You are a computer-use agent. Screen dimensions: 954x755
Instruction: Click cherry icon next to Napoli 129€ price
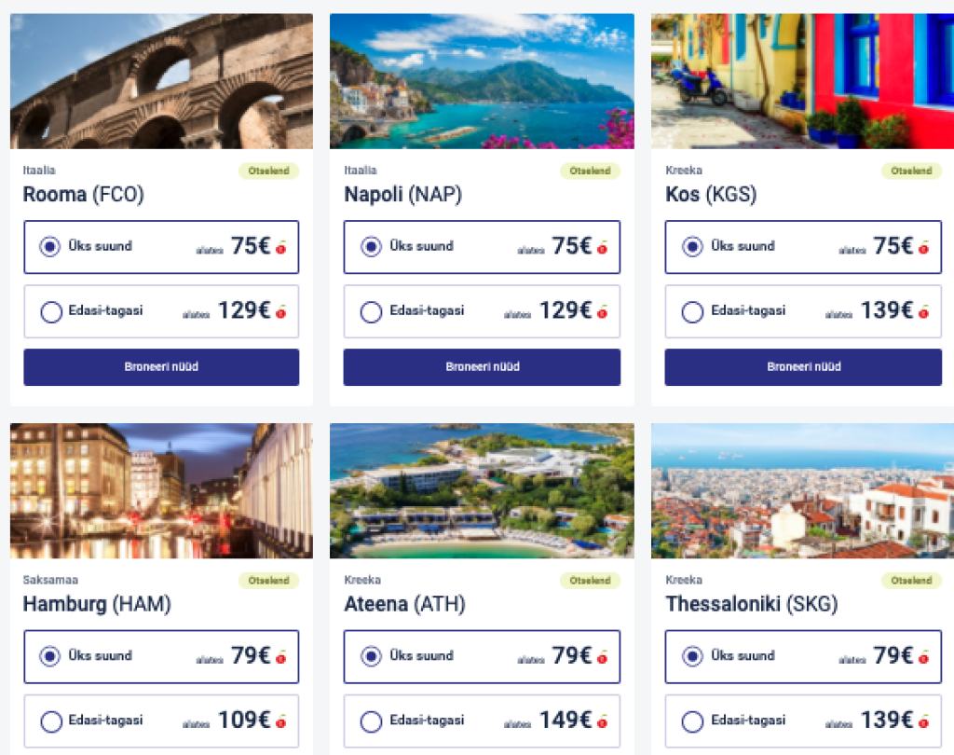[602, 311]
